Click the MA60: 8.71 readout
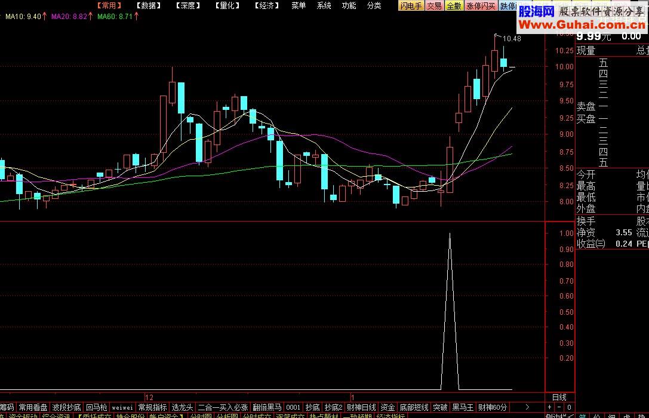The height and width of the screenshot is (418, 649). click(115, 17)
